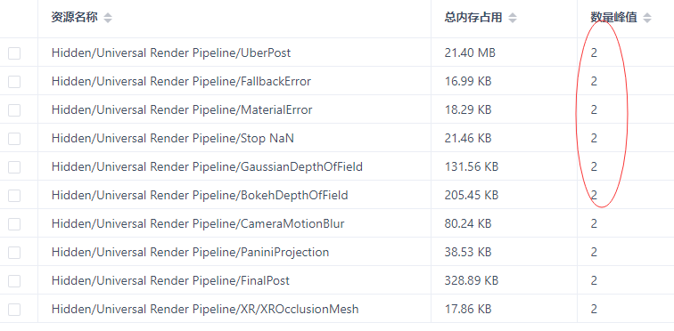Tick the CameraMotionBlur row checkbox

tap(14, 224)
